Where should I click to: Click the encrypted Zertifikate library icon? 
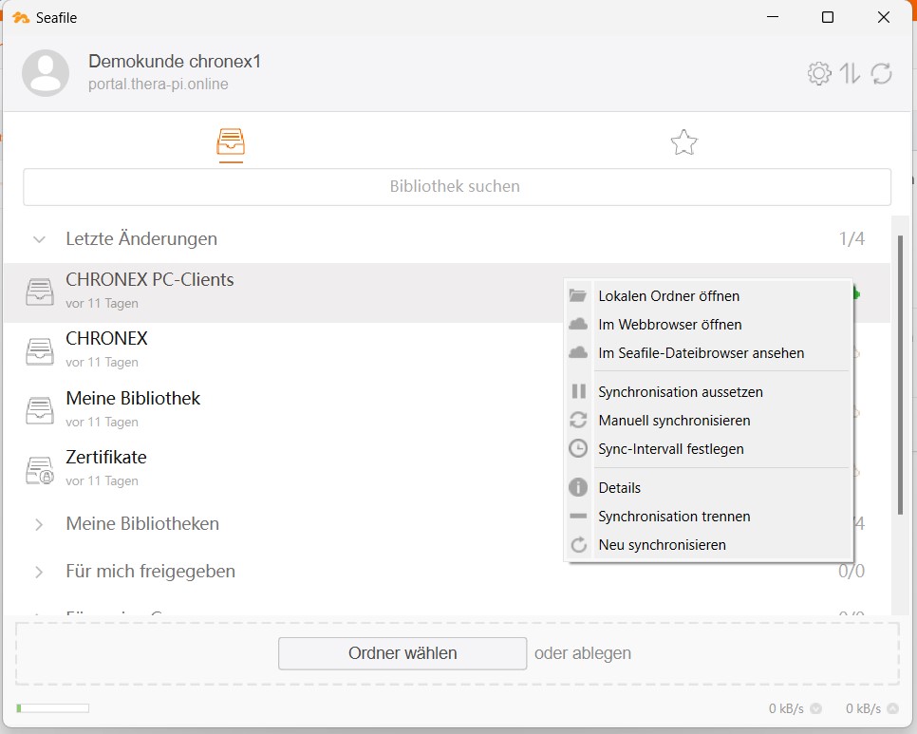click(40, 470)
